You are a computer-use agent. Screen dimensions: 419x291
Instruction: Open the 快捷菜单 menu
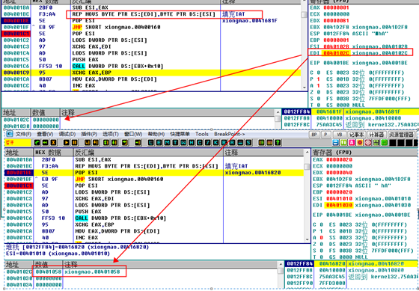tap(180, 134)
